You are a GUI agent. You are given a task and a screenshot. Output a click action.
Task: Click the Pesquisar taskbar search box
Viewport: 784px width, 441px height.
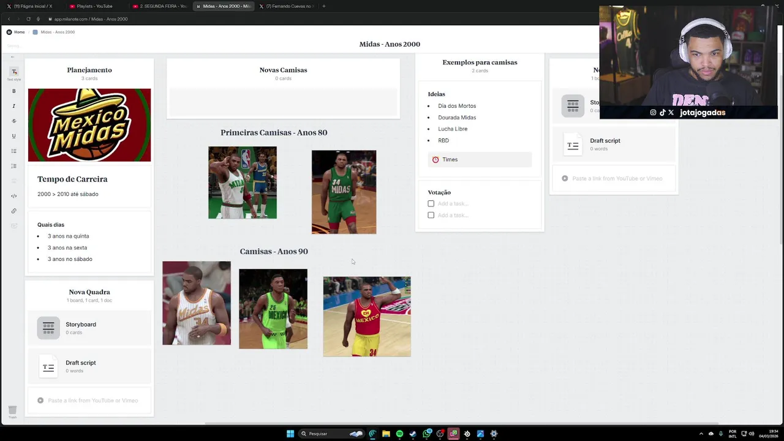pyautogui.click(x=331, y=434)
